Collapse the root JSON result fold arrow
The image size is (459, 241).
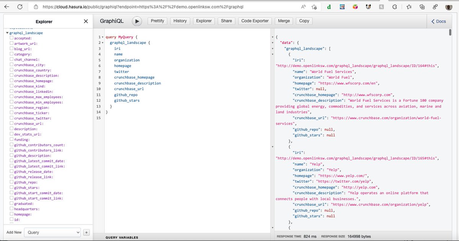pyautogui.click(x=272, y=37)
